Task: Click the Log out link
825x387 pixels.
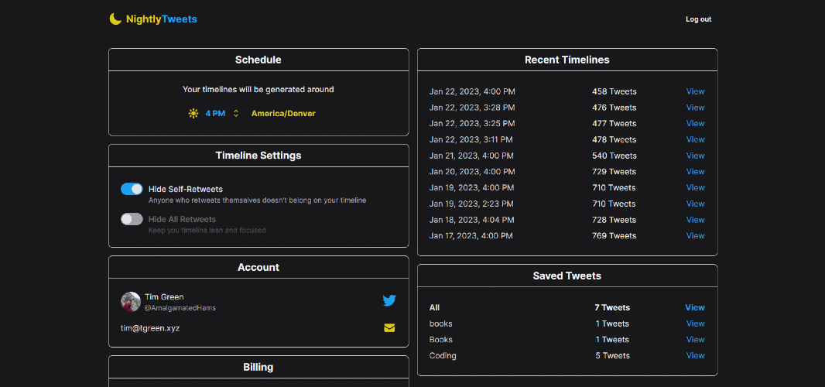Action: click(x=698, y=19)
